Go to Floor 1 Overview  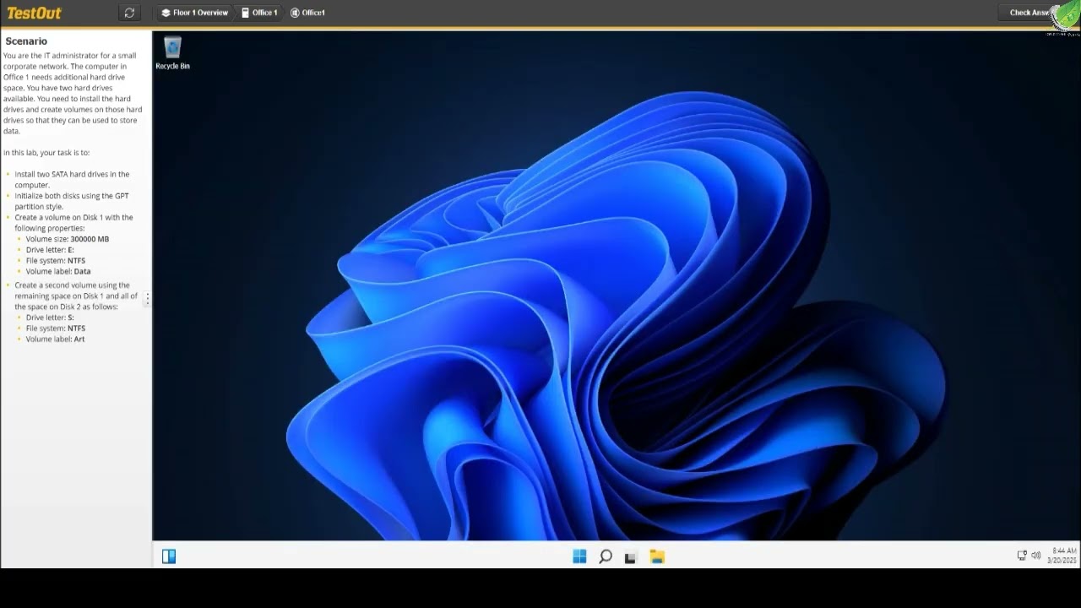pos(195,13)
